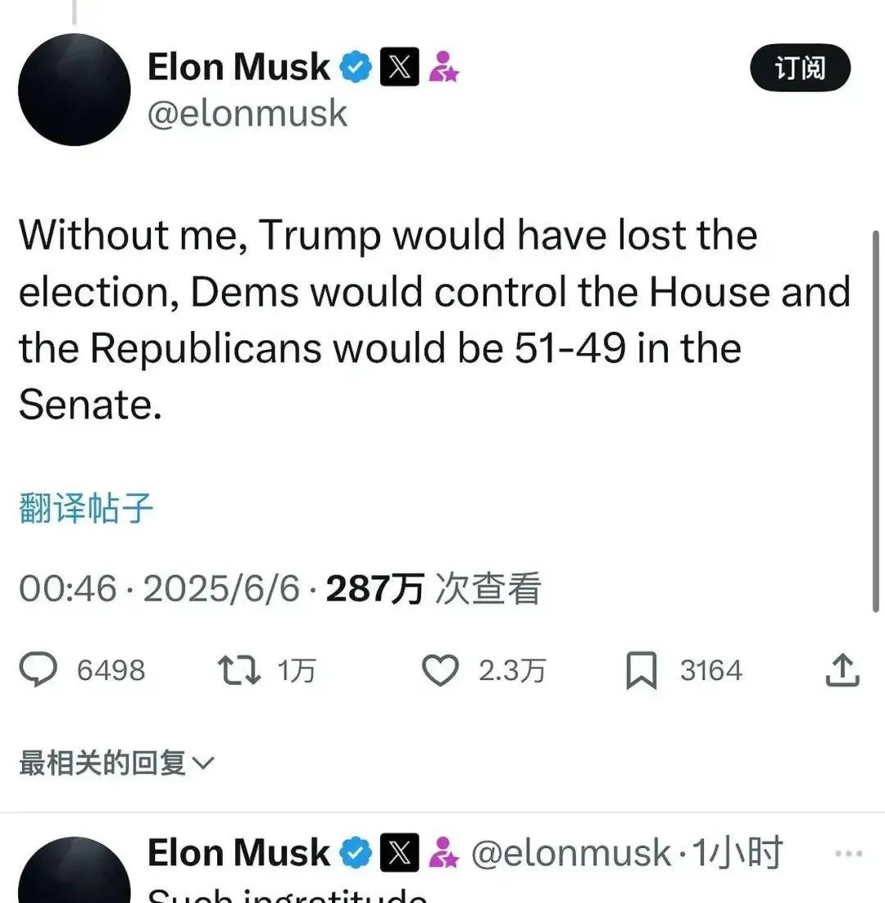Open the reply comment icon
The width and height of the screenshot is (885, 903).
coord(38,669)
